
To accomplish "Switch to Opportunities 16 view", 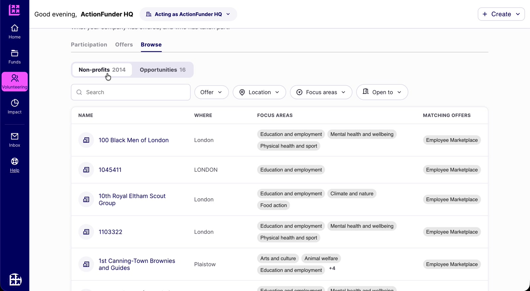I will (x=163, y=70).
